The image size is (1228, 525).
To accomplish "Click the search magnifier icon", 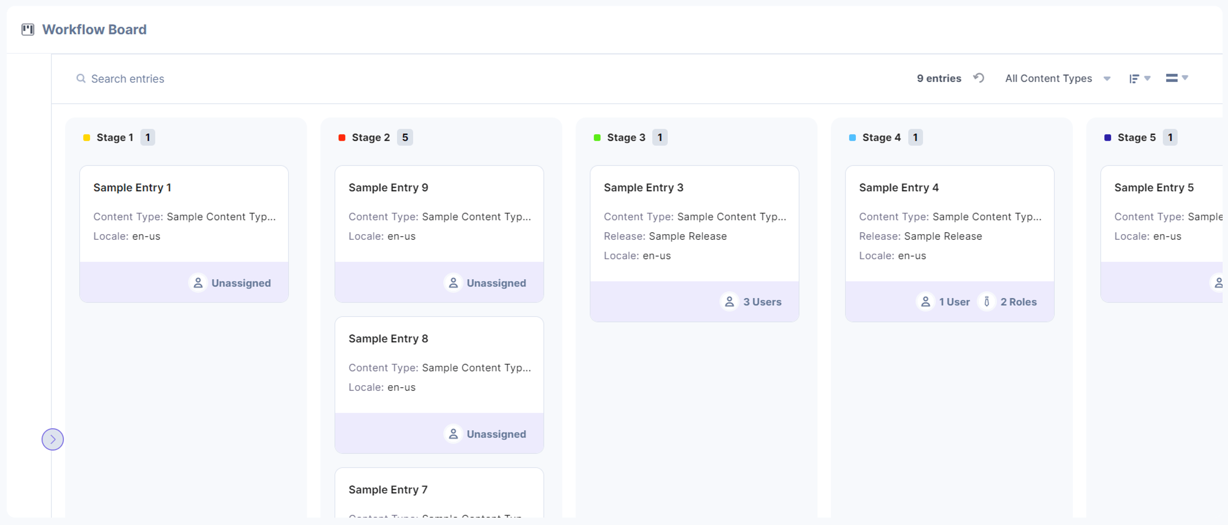I will 81,78.
